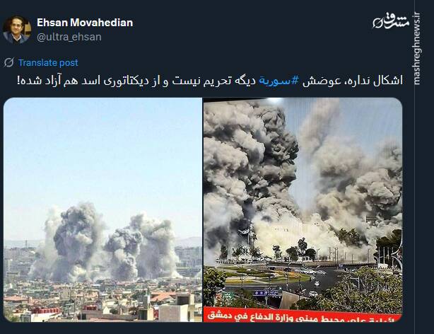Click the vertical mashreghnews.ir watermark text
Viewport: 434px width, 334px height.
point(417,49)
